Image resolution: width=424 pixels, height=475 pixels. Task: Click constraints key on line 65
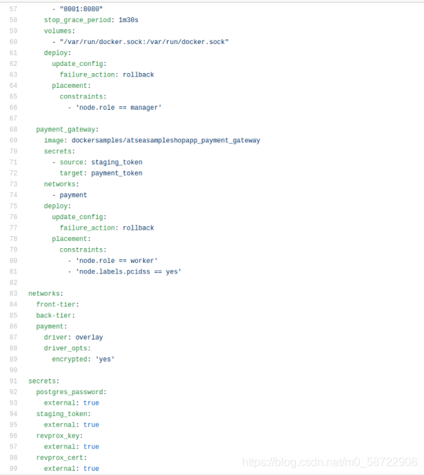(81, 96)
